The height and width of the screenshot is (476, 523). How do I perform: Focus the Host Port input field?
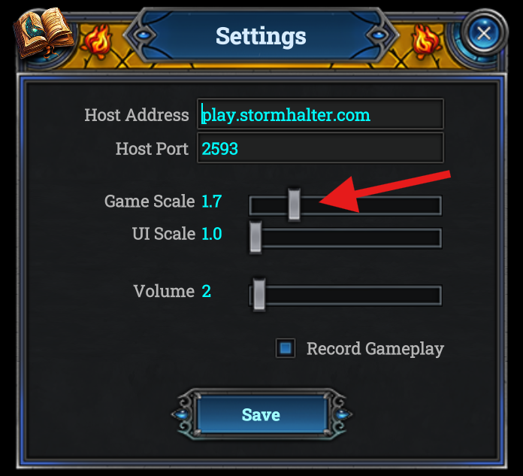point(320,148)
